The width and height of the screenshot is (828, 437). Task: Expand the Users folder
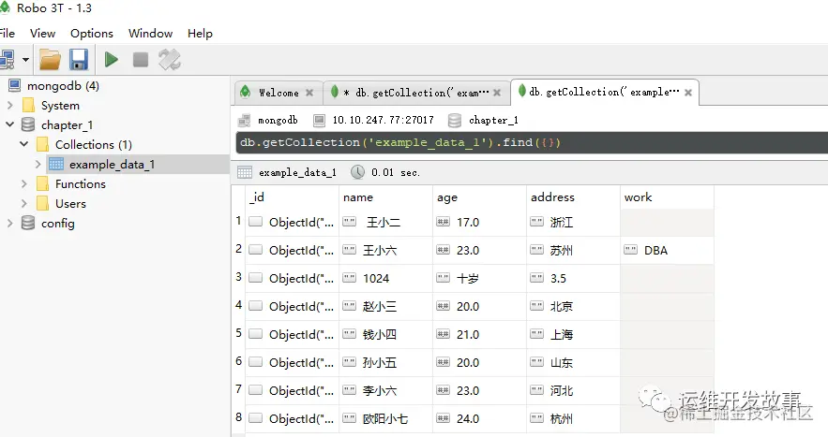(x=23, y=203)
